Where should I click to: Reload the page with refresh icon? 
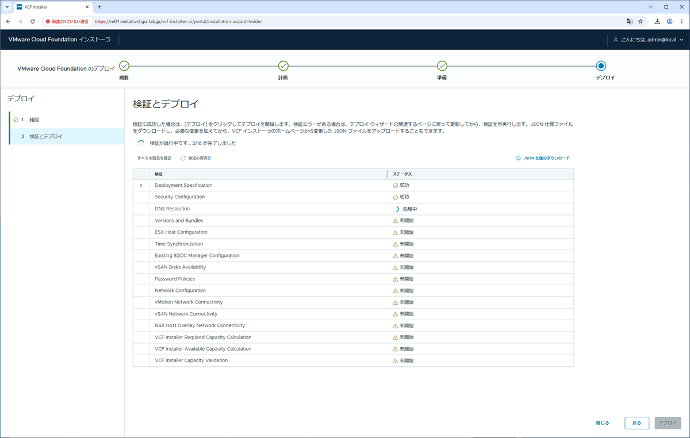pyautogui.click(x=33, y=21)
